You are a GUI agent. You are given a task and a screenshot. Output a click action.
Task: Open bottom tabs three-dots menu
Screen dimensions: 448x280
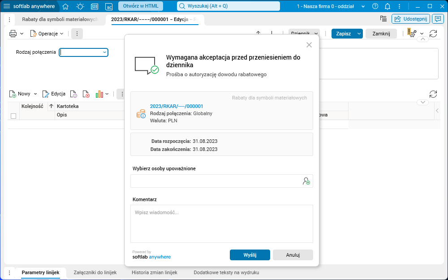[9, 272]
